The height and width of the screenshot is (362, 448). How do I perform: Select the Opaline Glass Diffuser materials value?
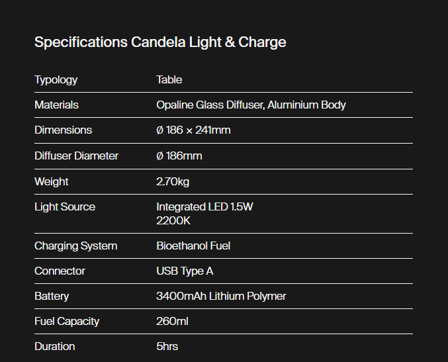(x=251, y=105)
